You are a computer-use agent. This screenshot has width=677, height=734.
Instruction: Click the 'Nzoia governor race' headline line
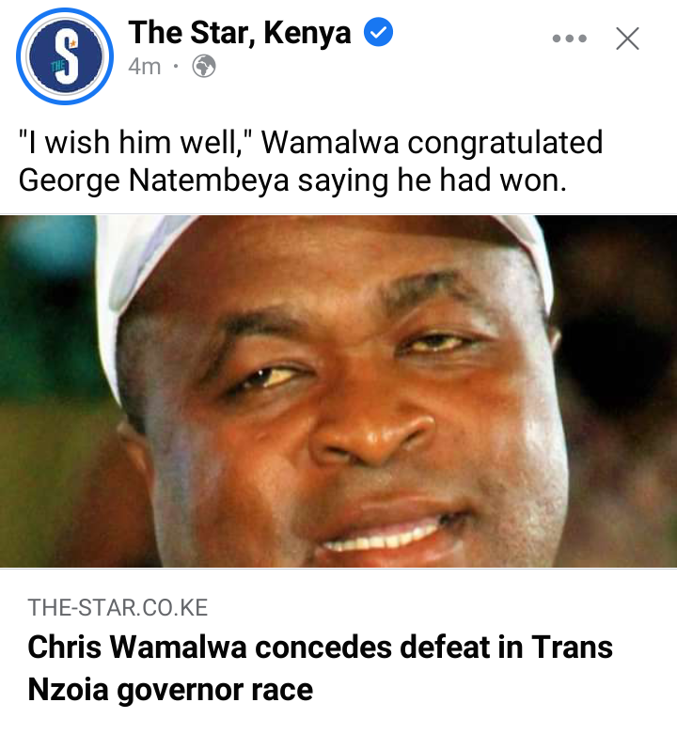click(x=170, y=690)
